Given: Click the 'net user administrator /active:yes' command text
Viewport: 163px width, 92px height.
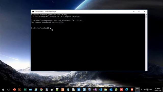Looking at the screenshot, I should [x=66, y=20].
